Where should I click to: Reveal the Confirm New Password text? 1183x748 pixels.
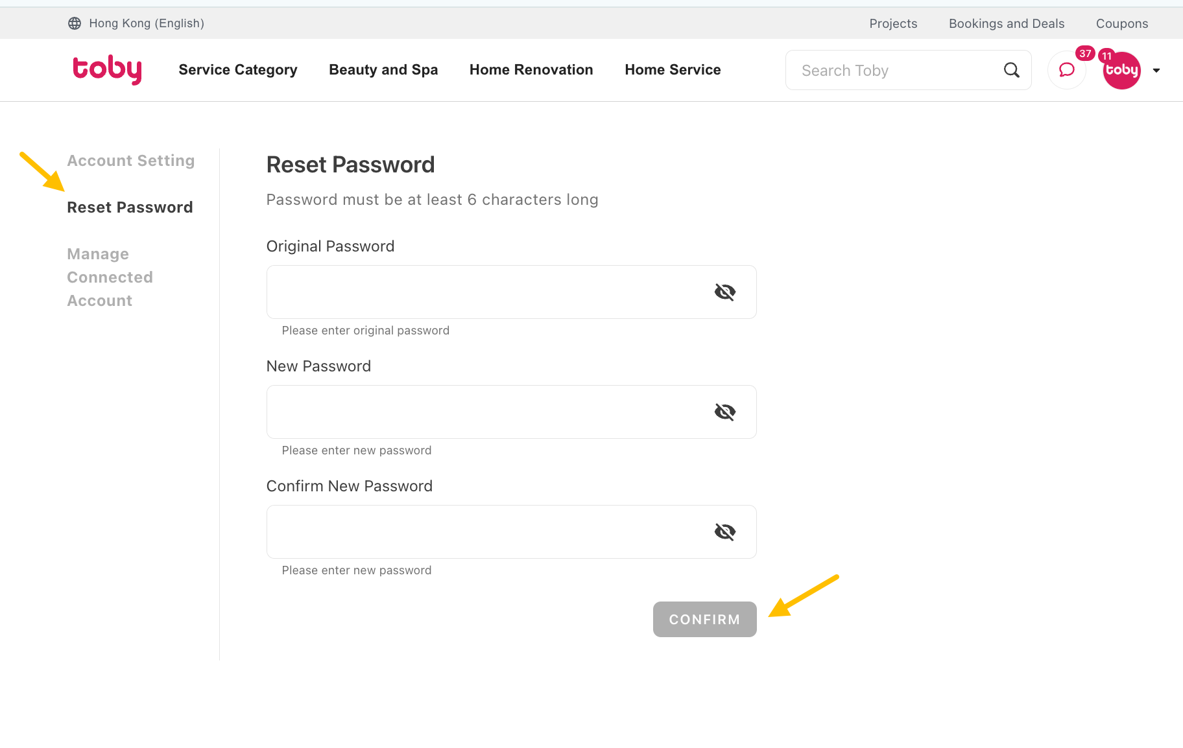pos(725,532)
